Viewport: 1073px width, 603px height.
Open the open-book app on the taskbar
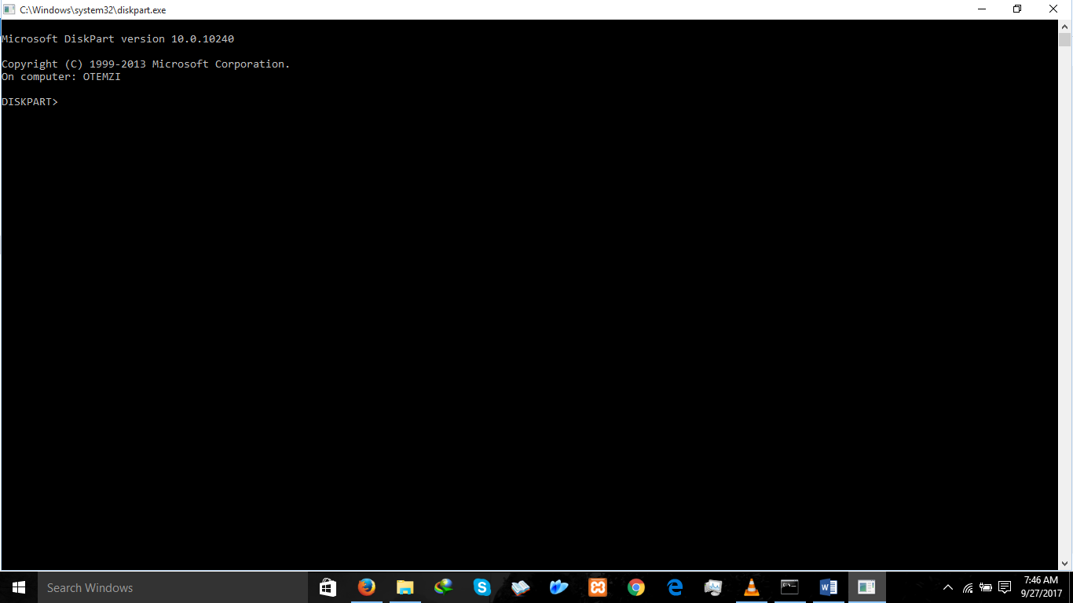pyautogui.click(x=520, y=587)
